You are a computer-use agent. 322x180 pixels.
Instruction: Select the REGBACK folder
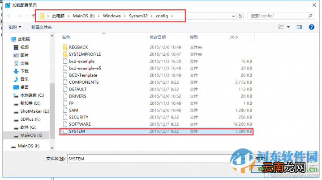(157, 47)
